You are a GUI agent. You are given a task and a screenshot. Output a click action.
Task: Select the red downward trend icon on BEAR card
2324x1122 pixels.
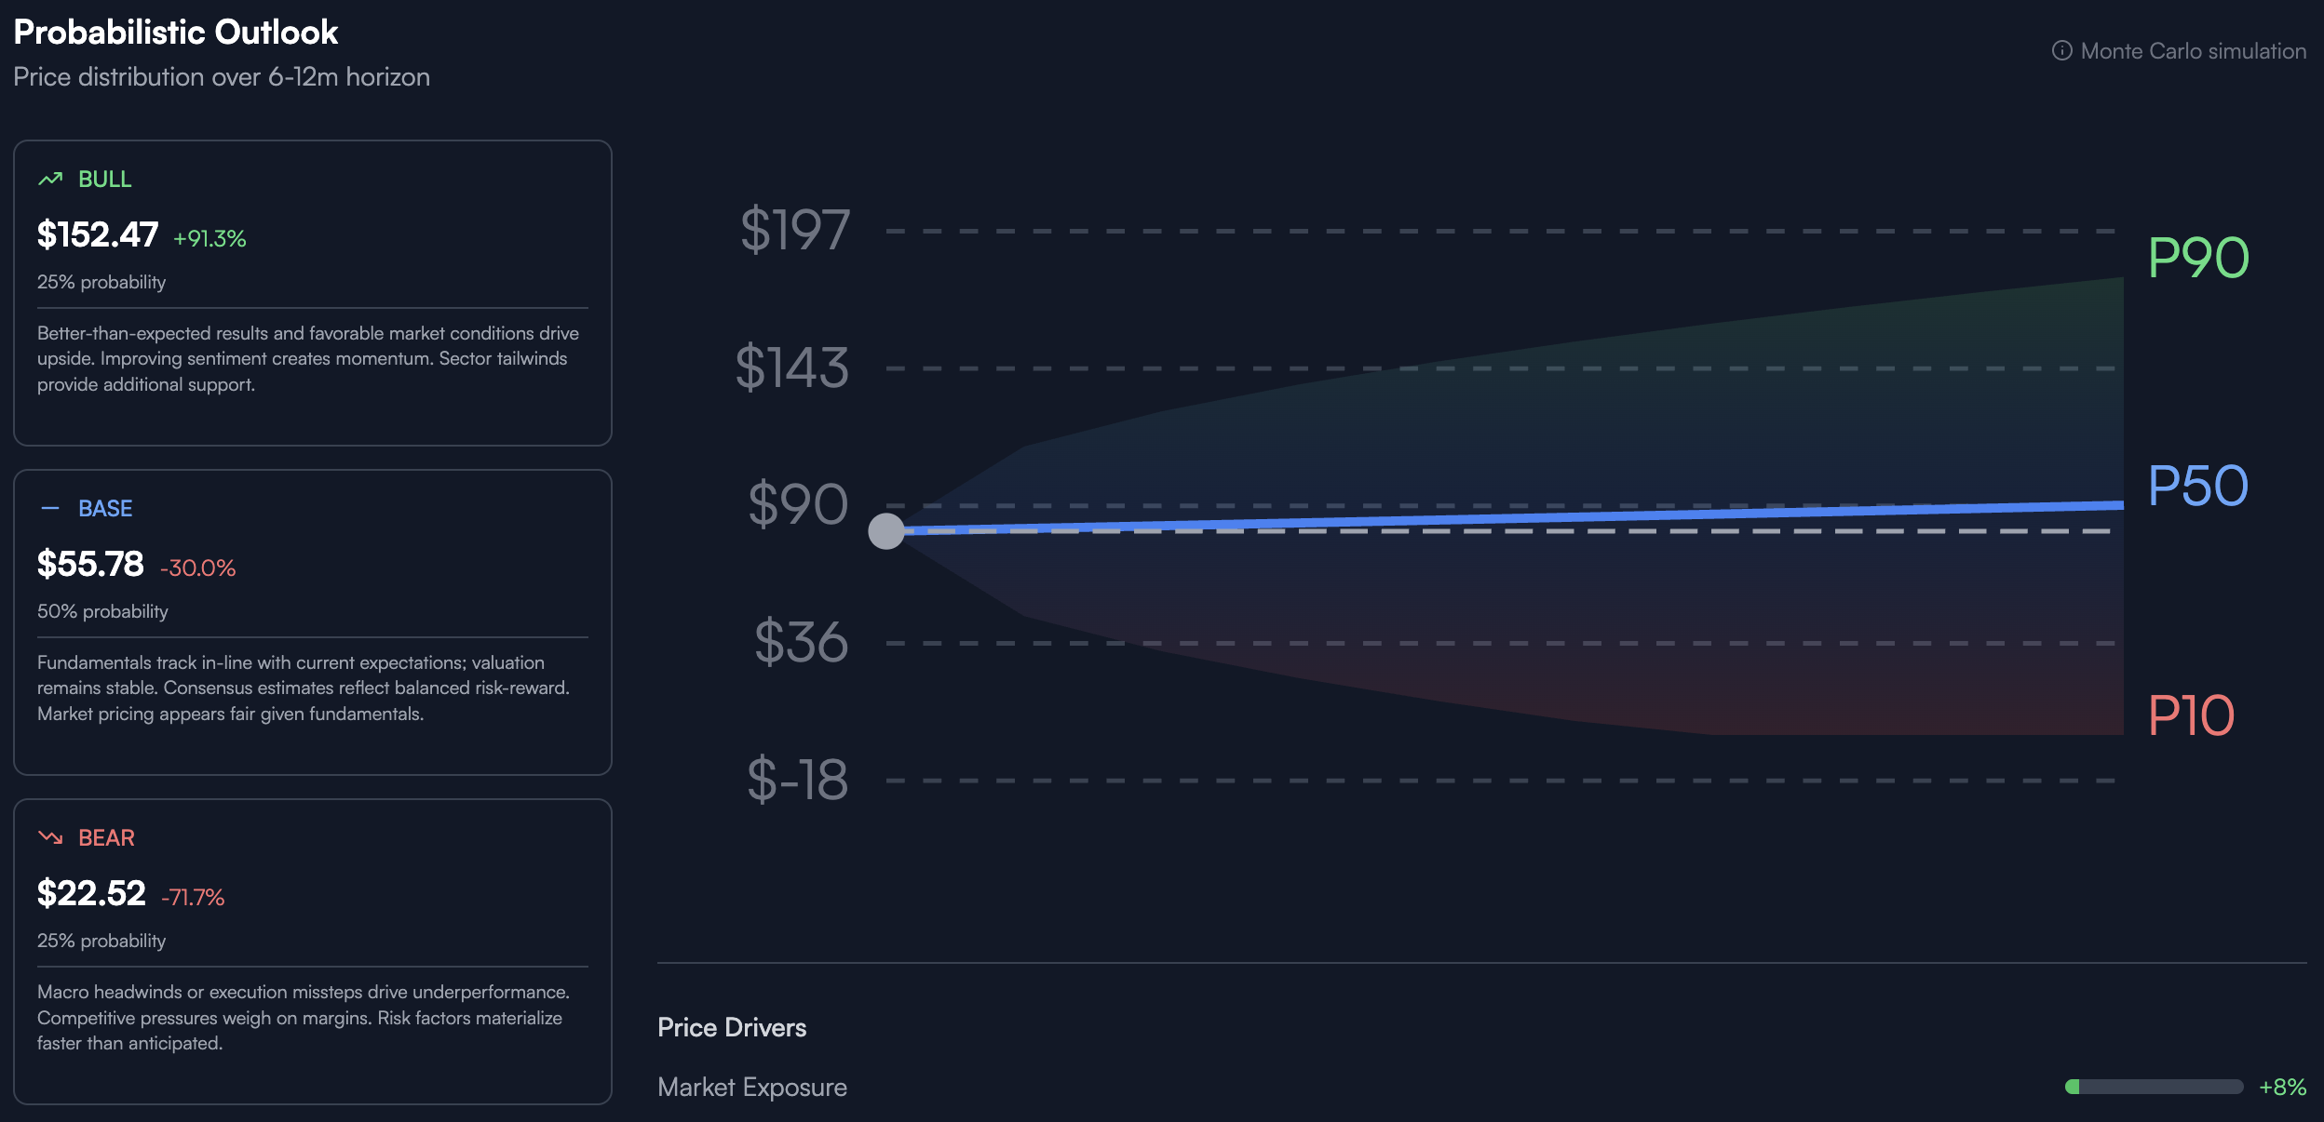pyautogui.click(x=51, y=836)
